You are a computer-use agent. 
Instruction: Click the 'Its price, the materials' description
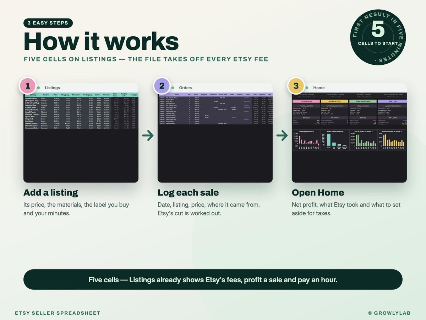(76, 209)
